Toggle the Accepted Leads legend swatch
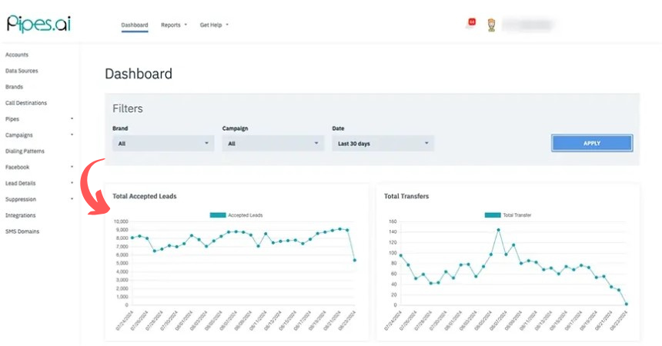 tap(218, 215)
